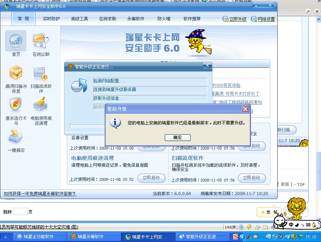Click the yellow figure icon on IME bar
Screen dimensions: 321x242
tap(314, 225)
